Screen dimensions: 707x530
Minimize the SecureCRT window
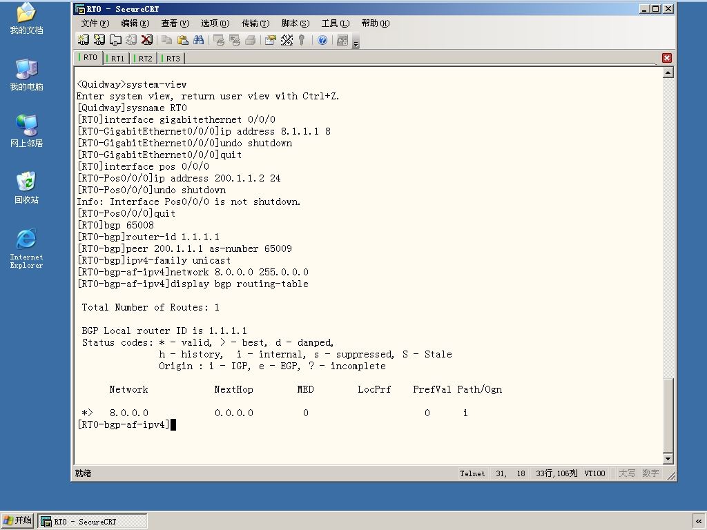644,8
